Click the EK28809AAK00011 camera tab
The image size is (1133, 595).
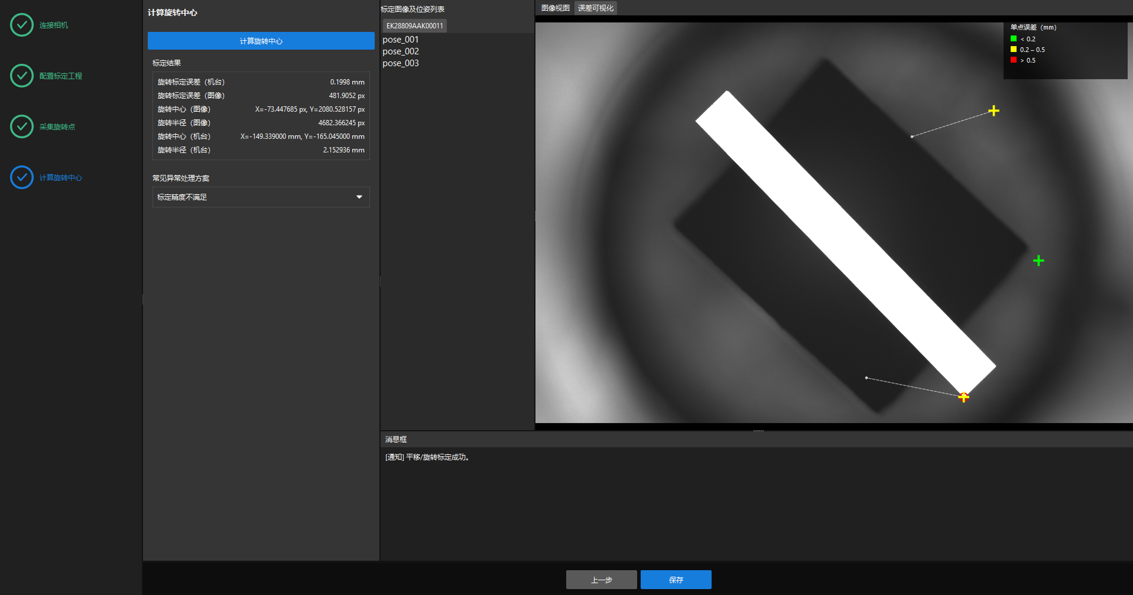[415, 25]
